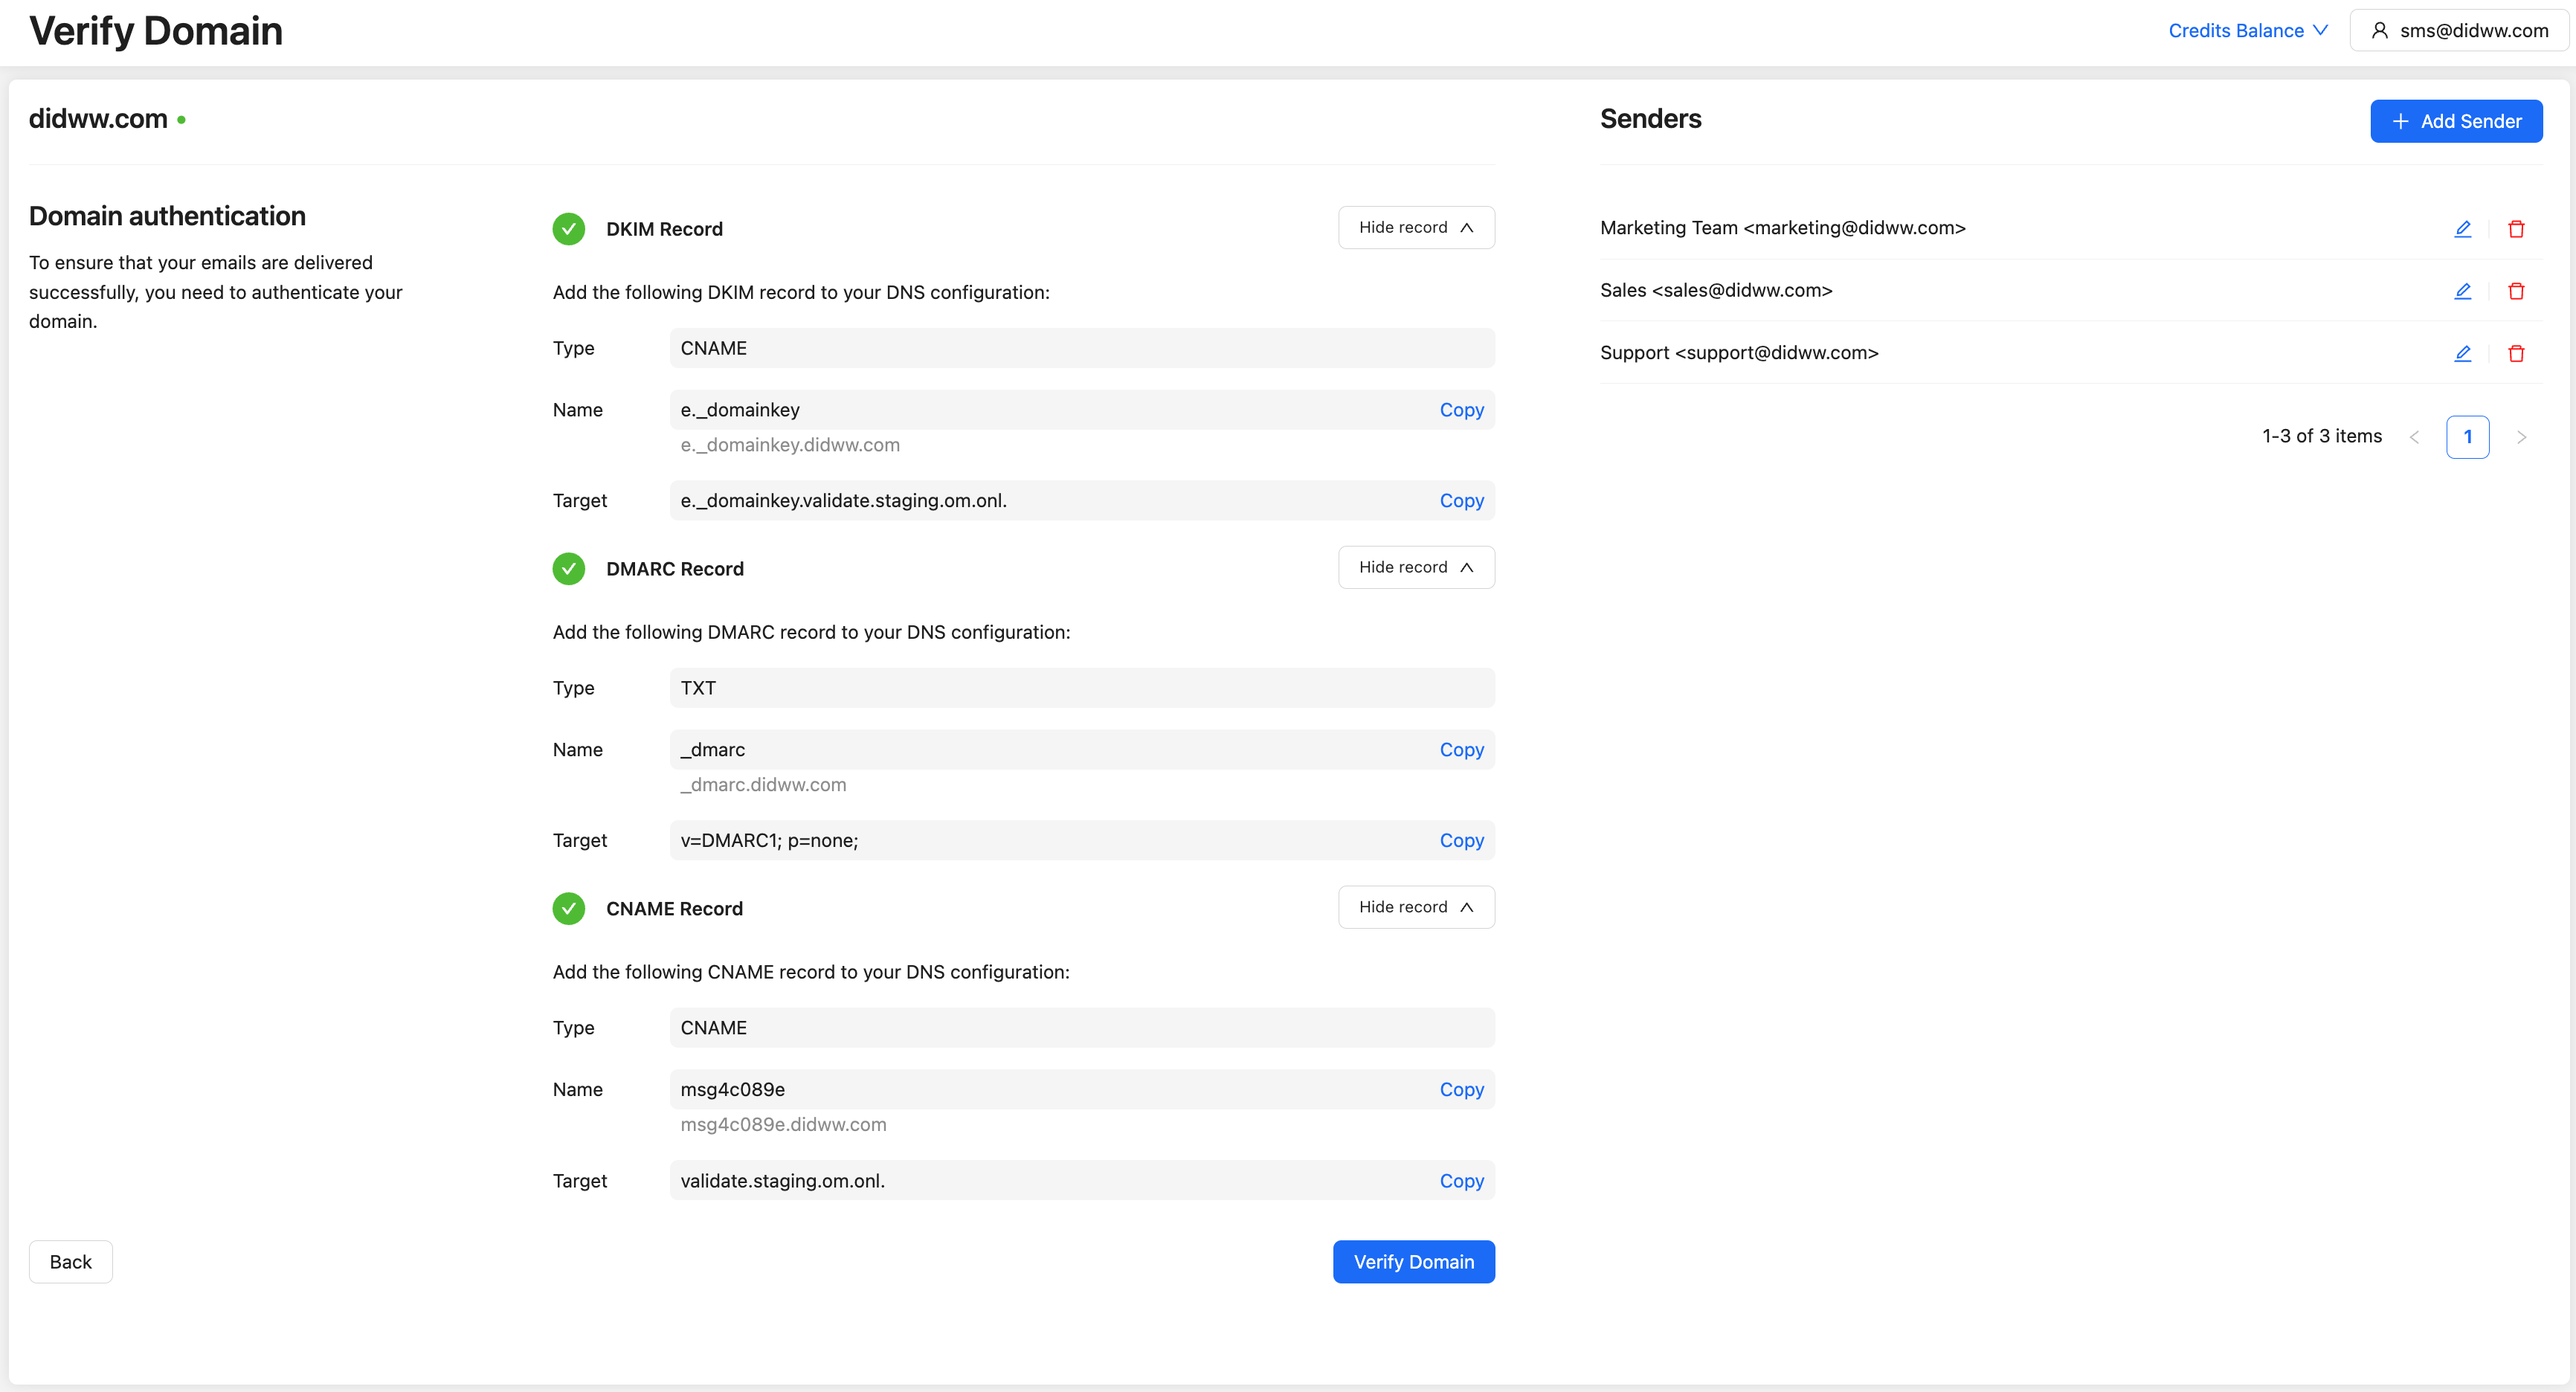Delete the Sales sender entry
The height and width of the screenshot is (1392, 2576).
(x=2516, y=291)
